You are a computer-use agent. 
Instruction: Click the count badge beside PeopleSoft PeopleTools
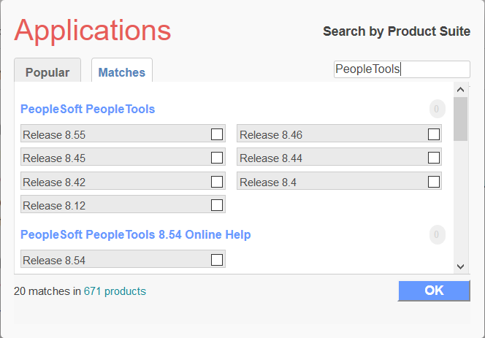click(x=437, y=109)
